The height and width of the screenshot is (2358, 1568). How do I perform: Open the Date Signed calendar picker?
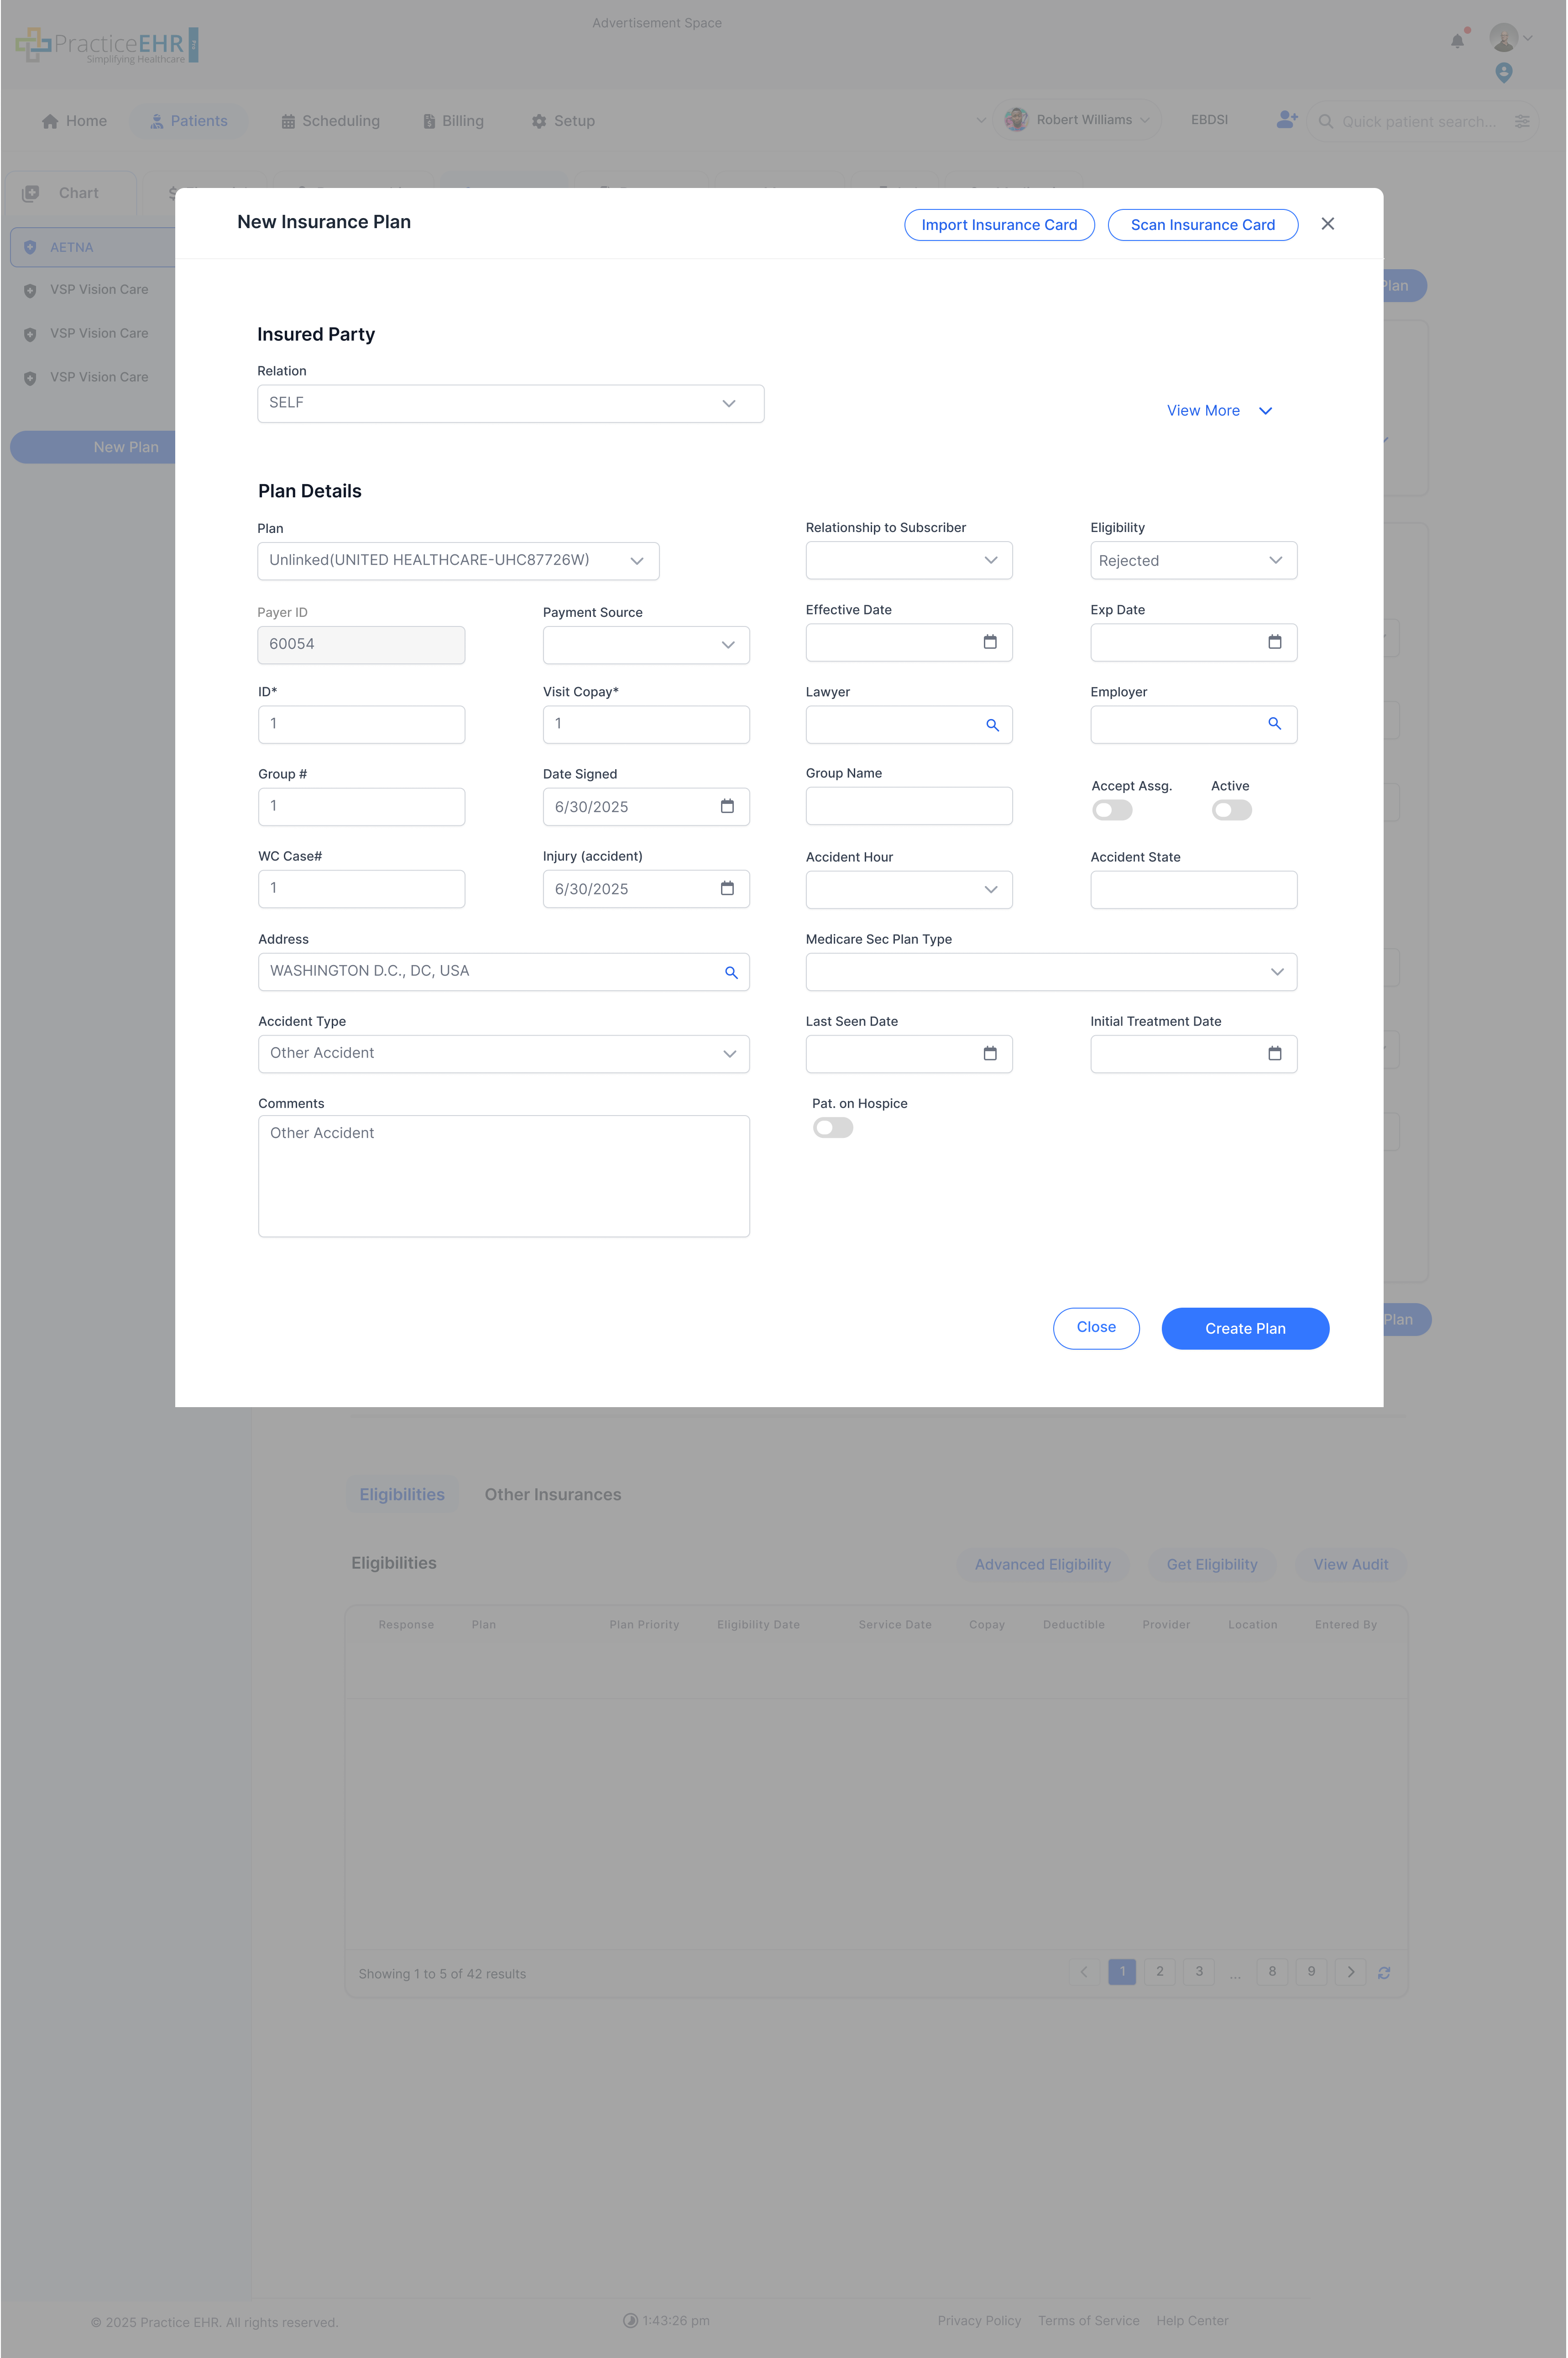click(727, 807)
